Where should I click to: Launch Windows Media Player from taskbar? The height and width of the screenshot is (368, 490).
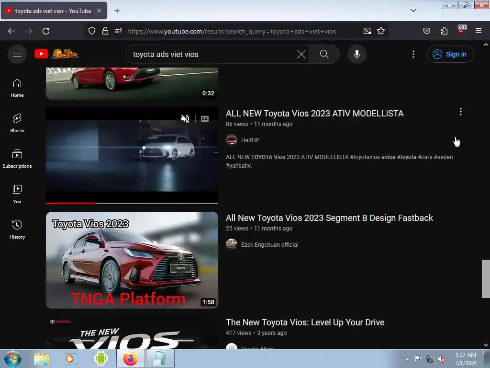(x=71, y=359)
